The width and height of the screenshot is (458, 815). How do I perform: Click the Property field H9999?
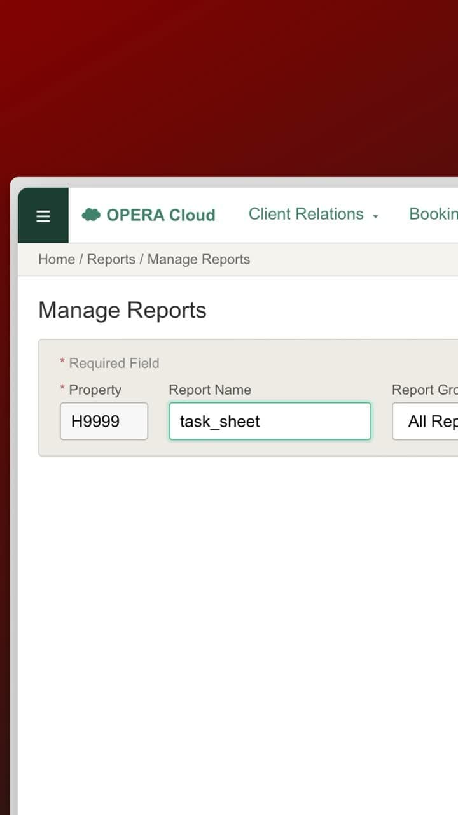tap(104, 421)
